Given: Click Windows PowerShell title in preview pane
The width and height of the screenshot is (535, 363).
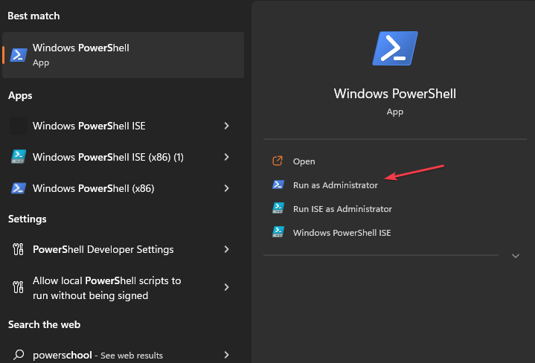Looking at the screenshot, I should point(395,94).
